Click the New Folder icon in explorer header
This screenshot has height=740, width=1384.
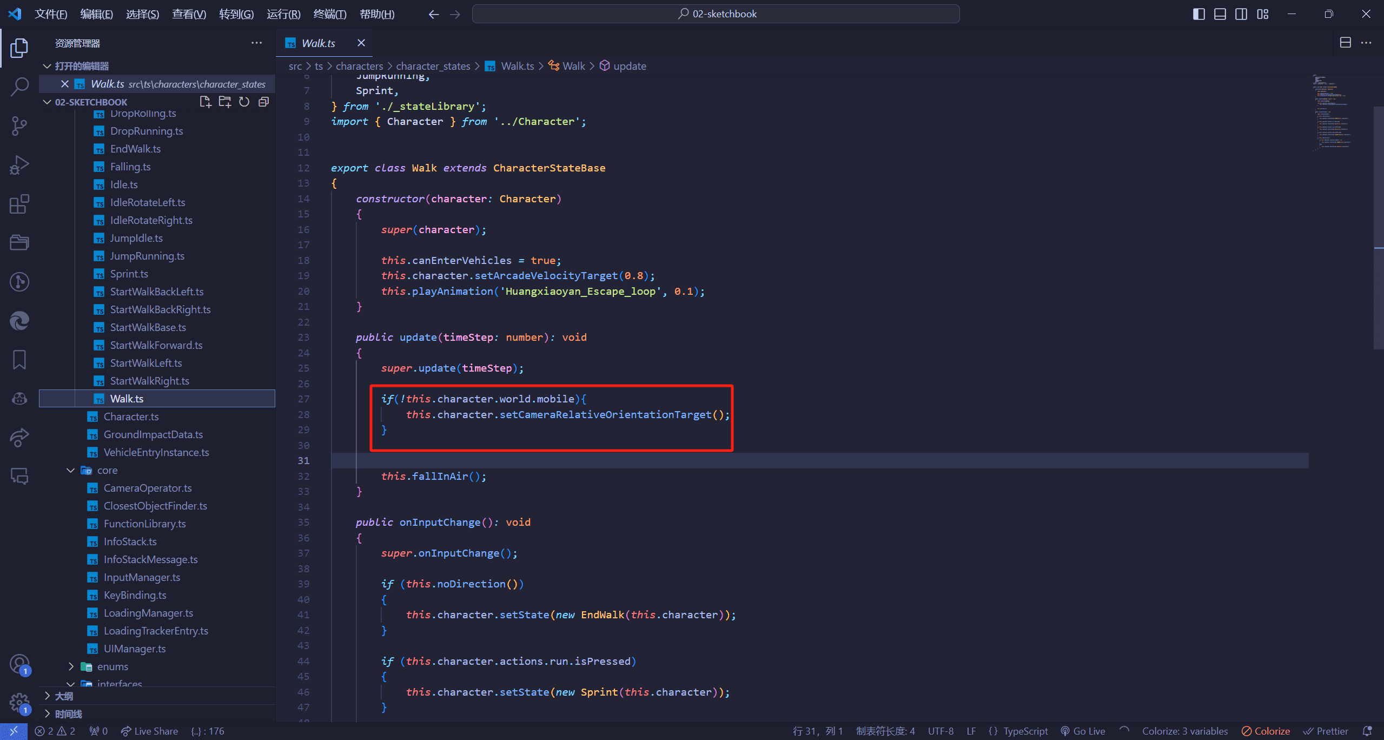[x=224, y=102]
